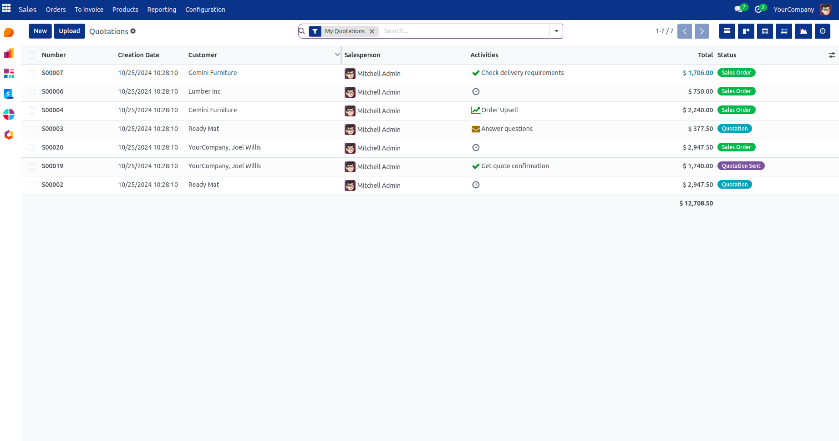Tick the checkbox for order S00003
839x441 pixels.
point(32,129)
